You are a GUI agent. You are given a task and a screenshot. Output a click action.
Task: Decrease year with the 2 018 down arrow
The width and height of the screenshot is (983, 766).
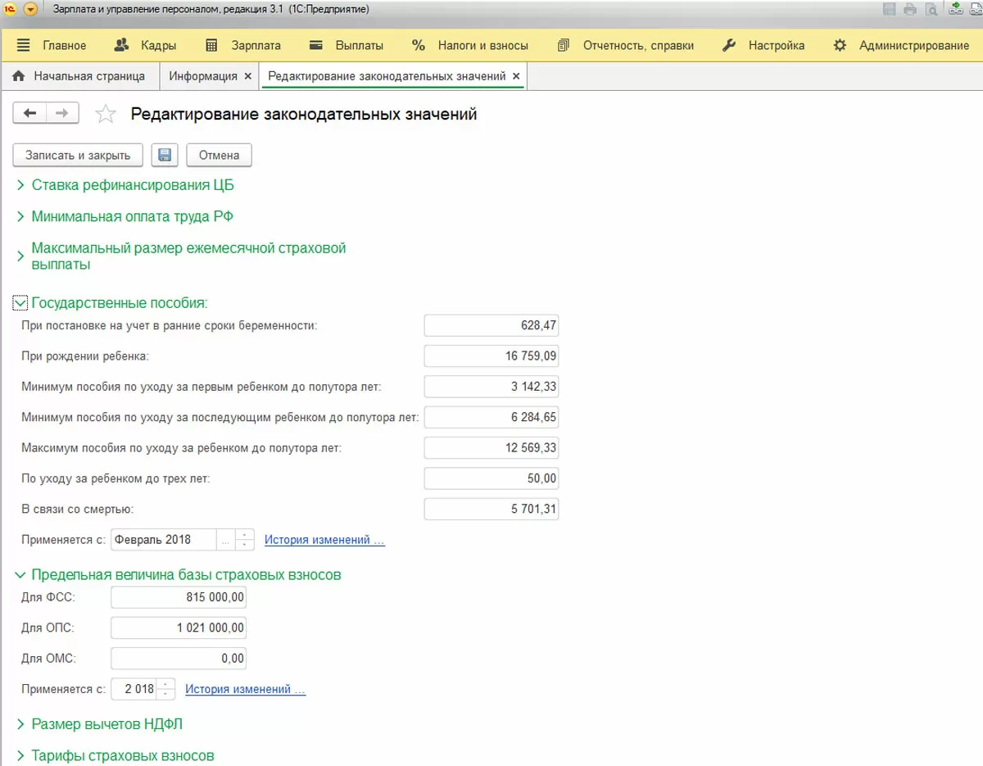coord(166,695)
